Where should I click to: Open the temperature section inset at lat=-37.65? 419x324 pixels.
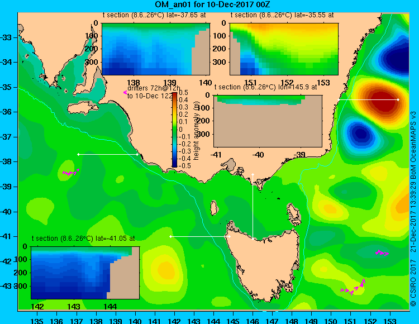(156, 49)
